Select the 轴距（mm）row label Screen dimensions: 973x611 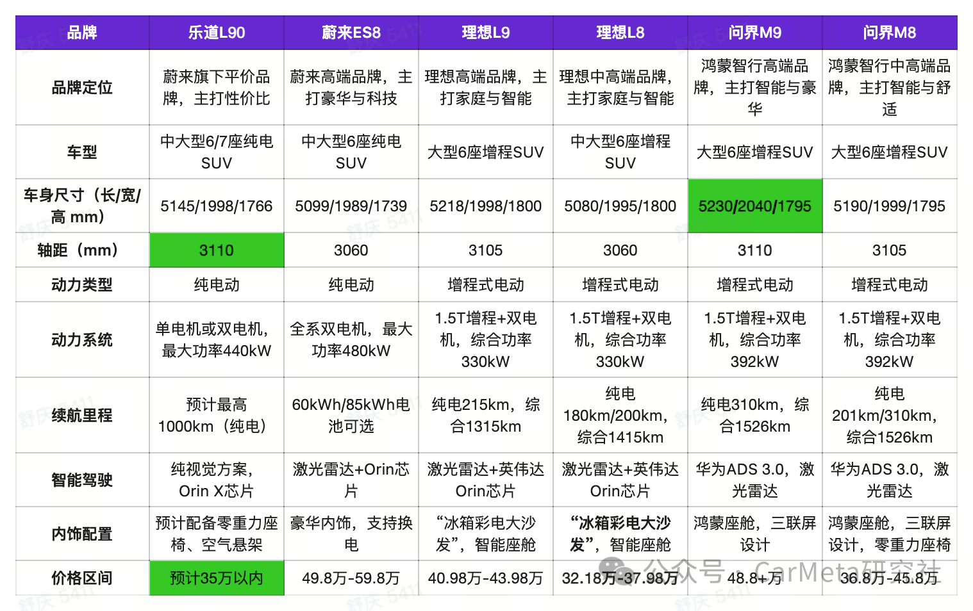pos(82,250)
